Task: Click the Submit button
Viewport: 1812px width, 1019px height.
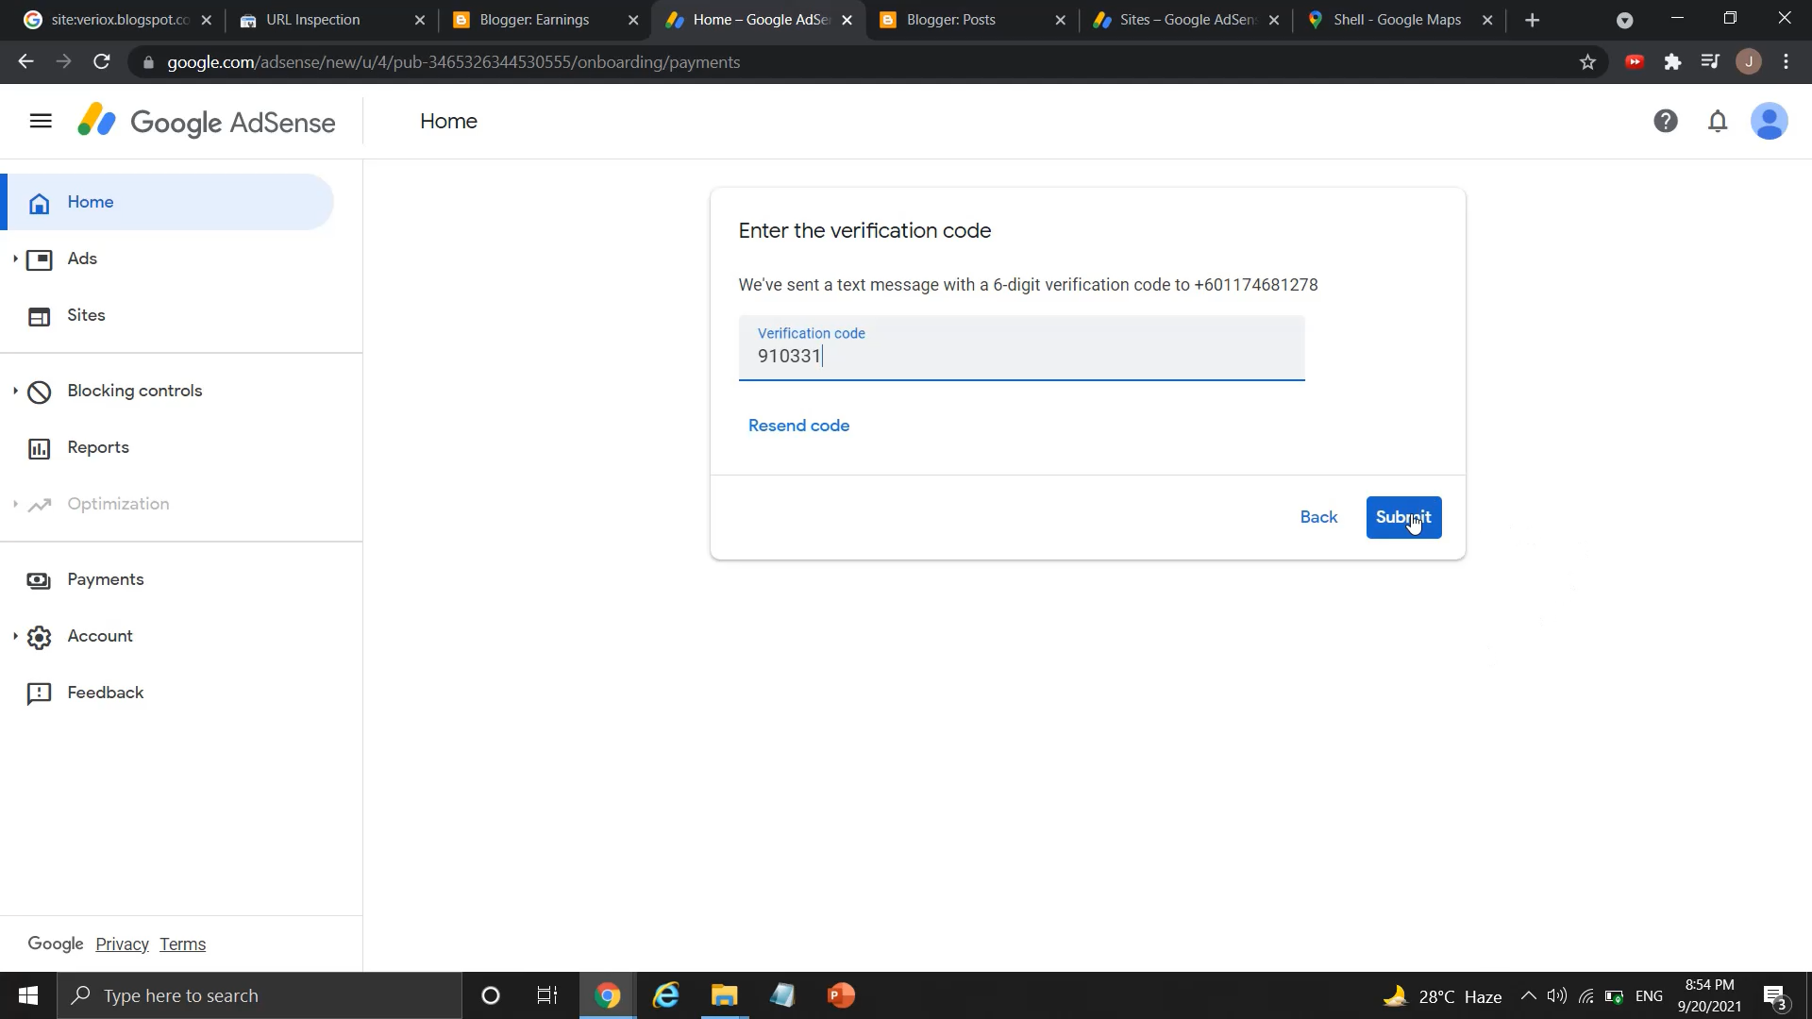Action: click(x=1403, y=518)
